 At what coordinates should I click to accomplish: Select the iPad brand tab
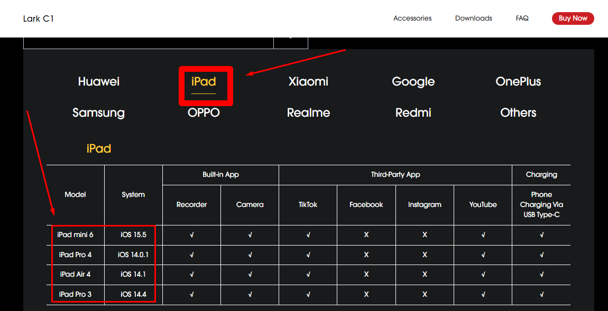pos(204,81)
